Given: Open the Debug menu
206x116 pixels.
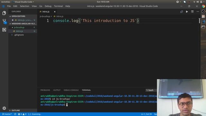Looking at the screenshot, I should click(48, 6).
